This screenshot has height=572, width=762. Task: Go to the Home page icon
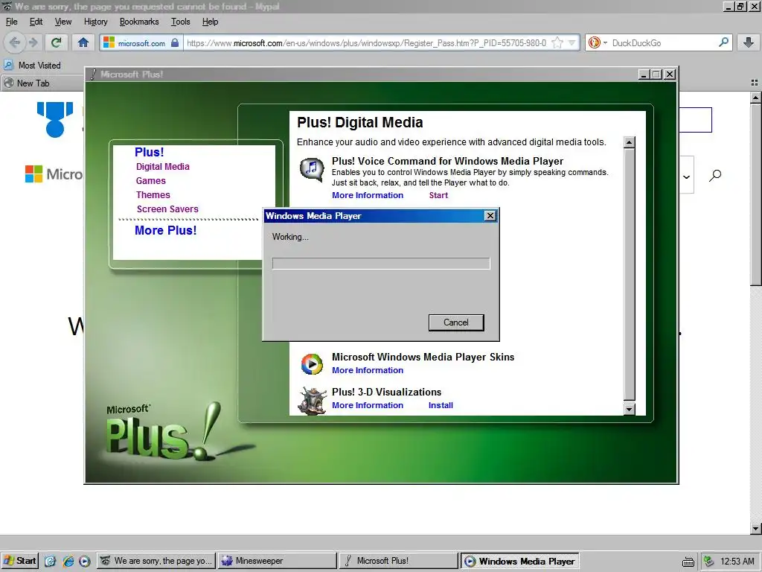83,42
